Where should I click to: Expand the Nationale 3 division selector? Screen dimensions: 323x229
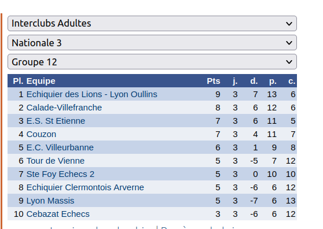point(152,43)
